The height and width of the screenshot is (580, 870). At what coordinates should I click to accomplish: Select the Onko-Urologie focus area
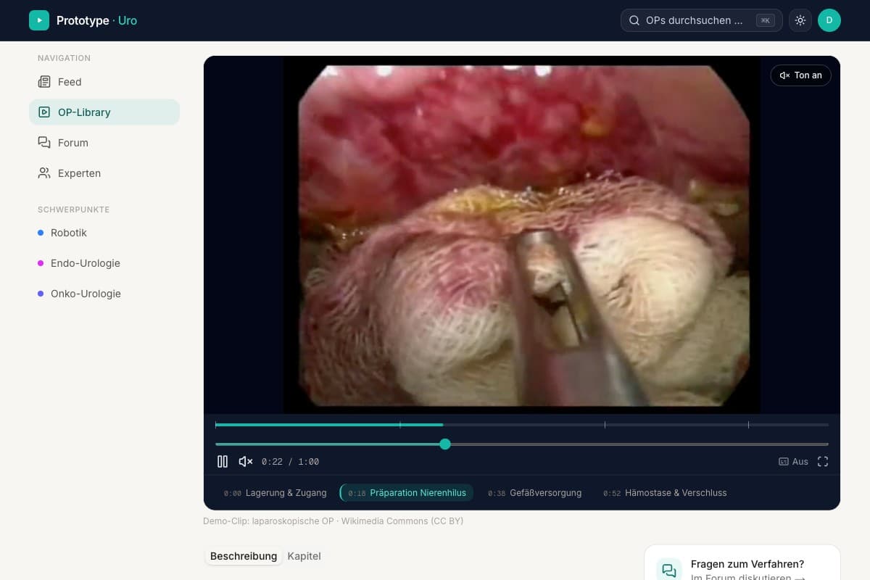coord(104,294)
